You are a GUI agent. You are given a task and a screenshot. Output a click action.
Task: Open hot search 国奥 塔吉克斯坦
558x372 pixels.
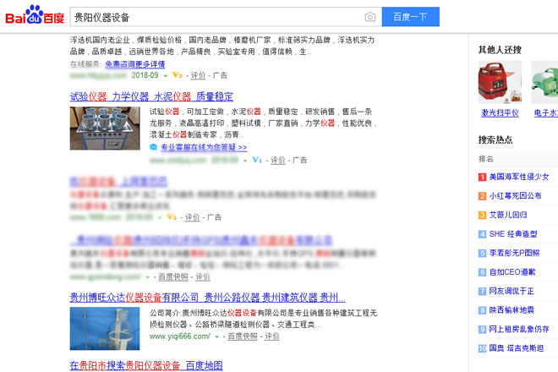coord(517,348)
